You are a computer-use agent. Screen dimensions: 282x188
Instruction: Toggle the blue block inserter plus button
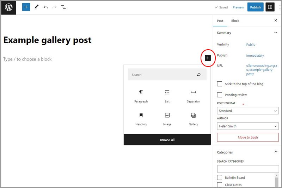(x=26, y=7)
